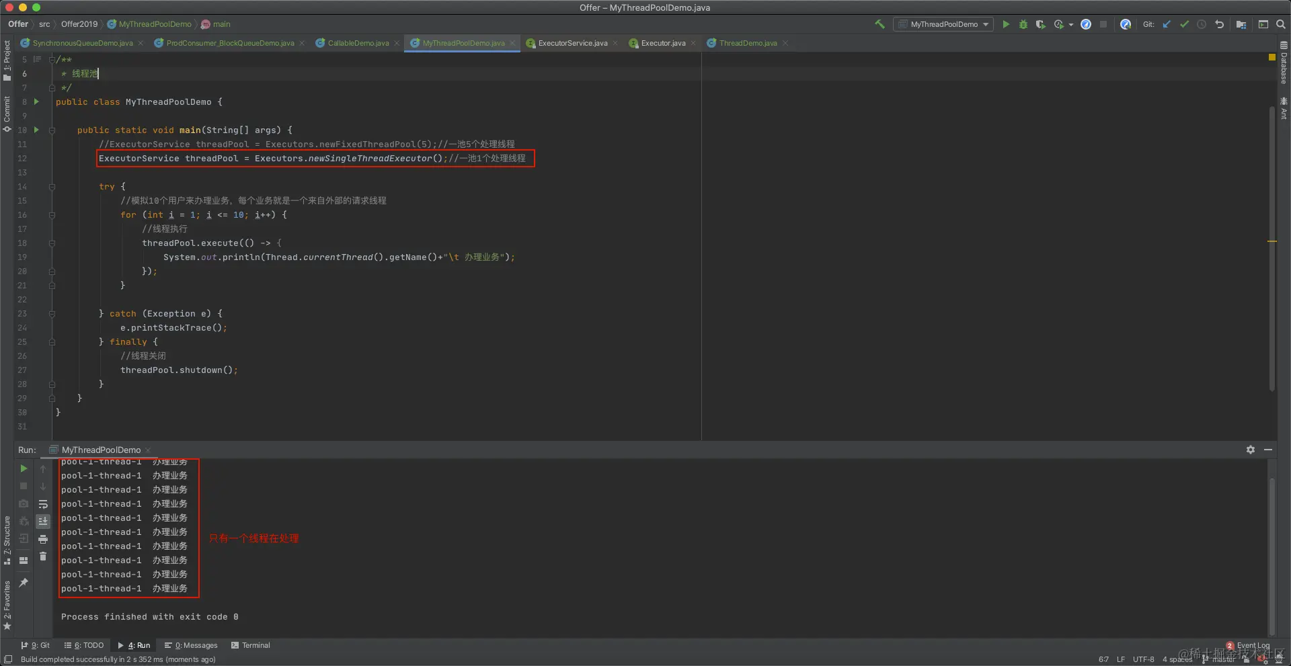Image resolution: width=1291 pixels, height=666 pixels.
Task: Click the inspector icon in the status bar
Action: point(1279,659)
